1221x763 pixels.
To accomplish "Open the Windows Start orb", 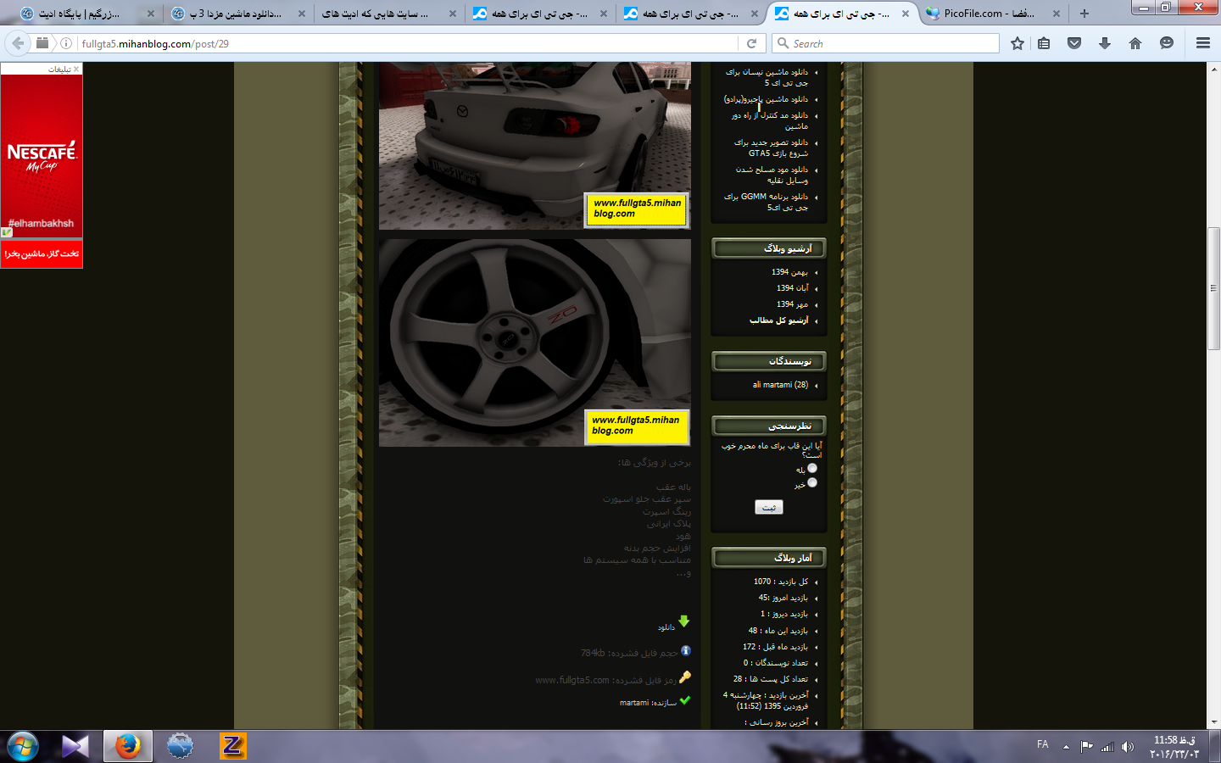I will point(22,746).
